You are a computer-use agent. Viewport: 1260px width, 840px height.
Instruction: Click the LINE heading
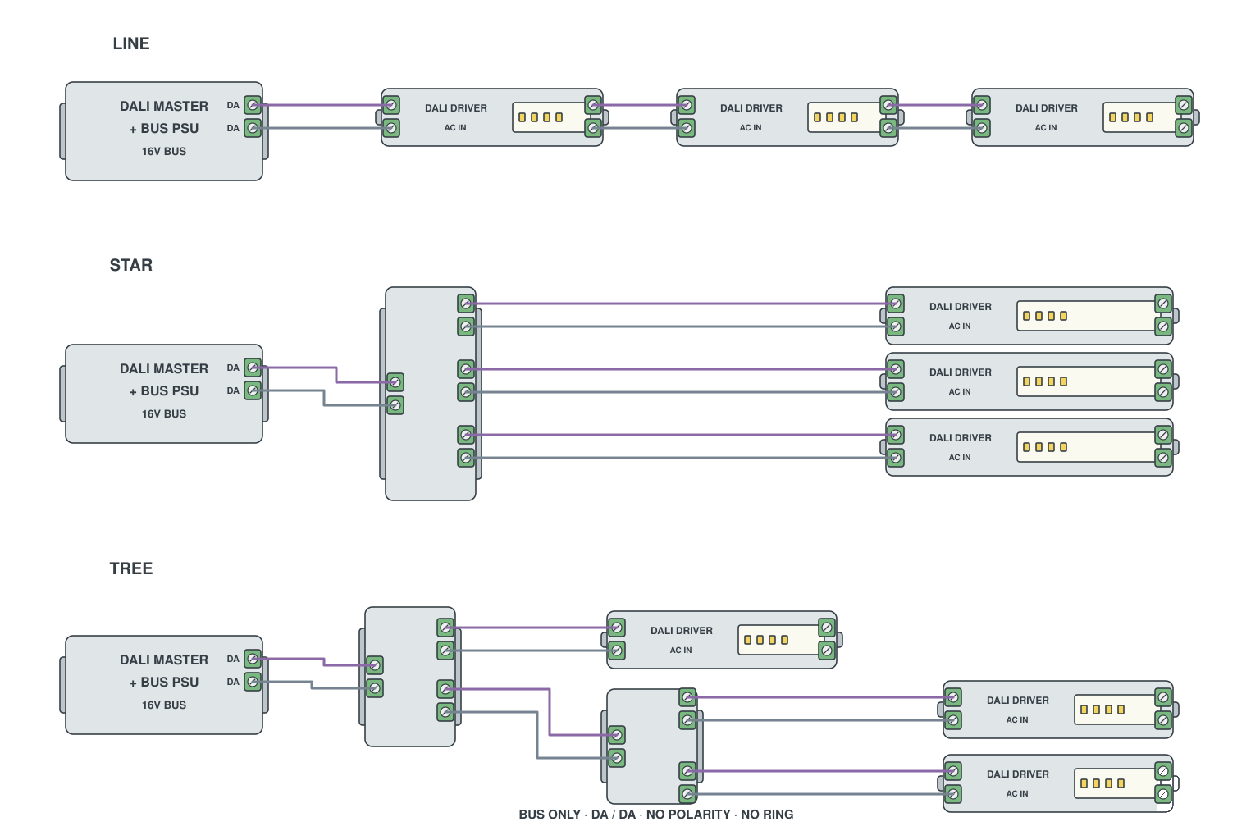(131, 43)
